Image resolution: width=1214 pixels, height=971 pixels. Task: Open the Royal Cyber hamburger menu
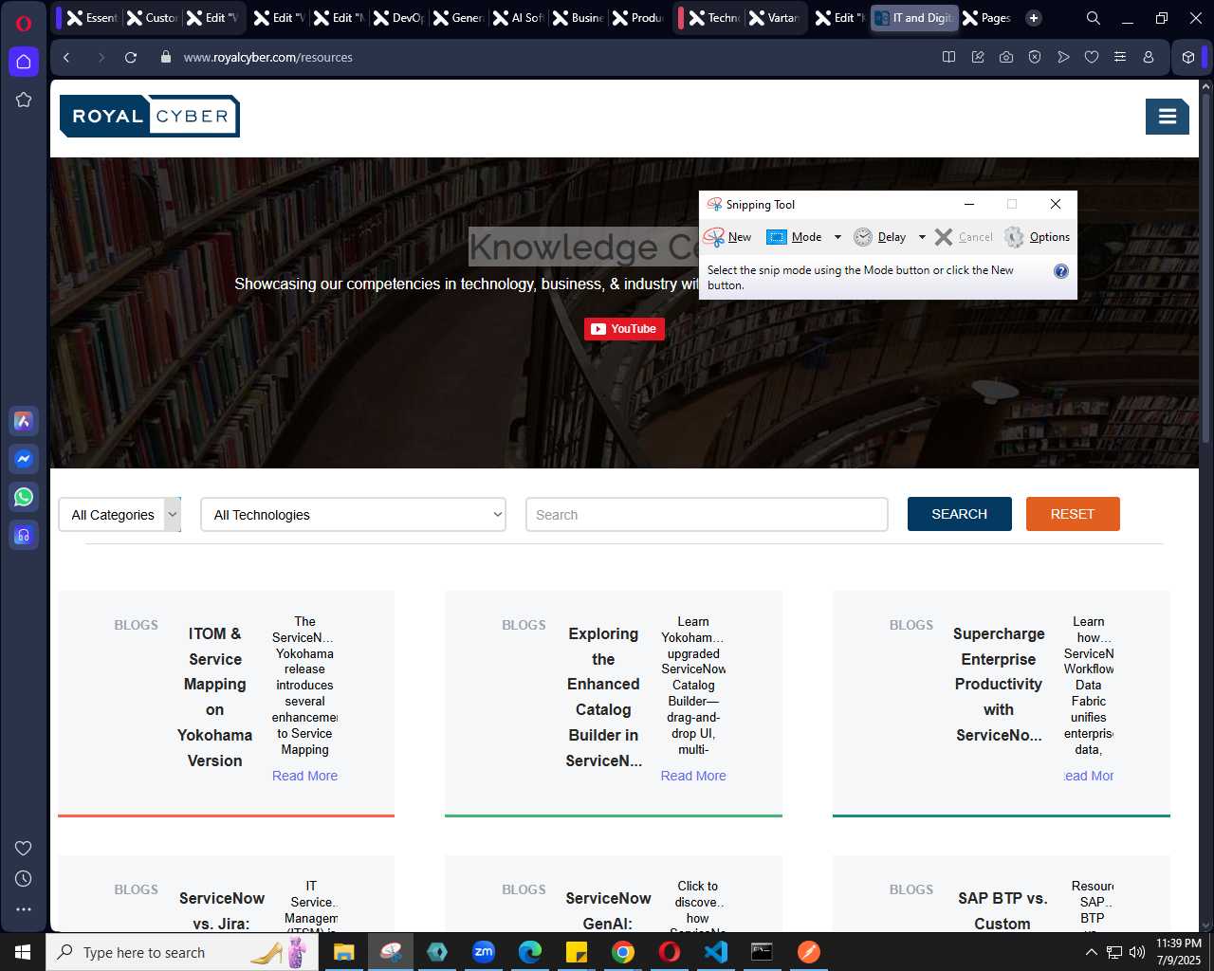tap(1168, 117)
